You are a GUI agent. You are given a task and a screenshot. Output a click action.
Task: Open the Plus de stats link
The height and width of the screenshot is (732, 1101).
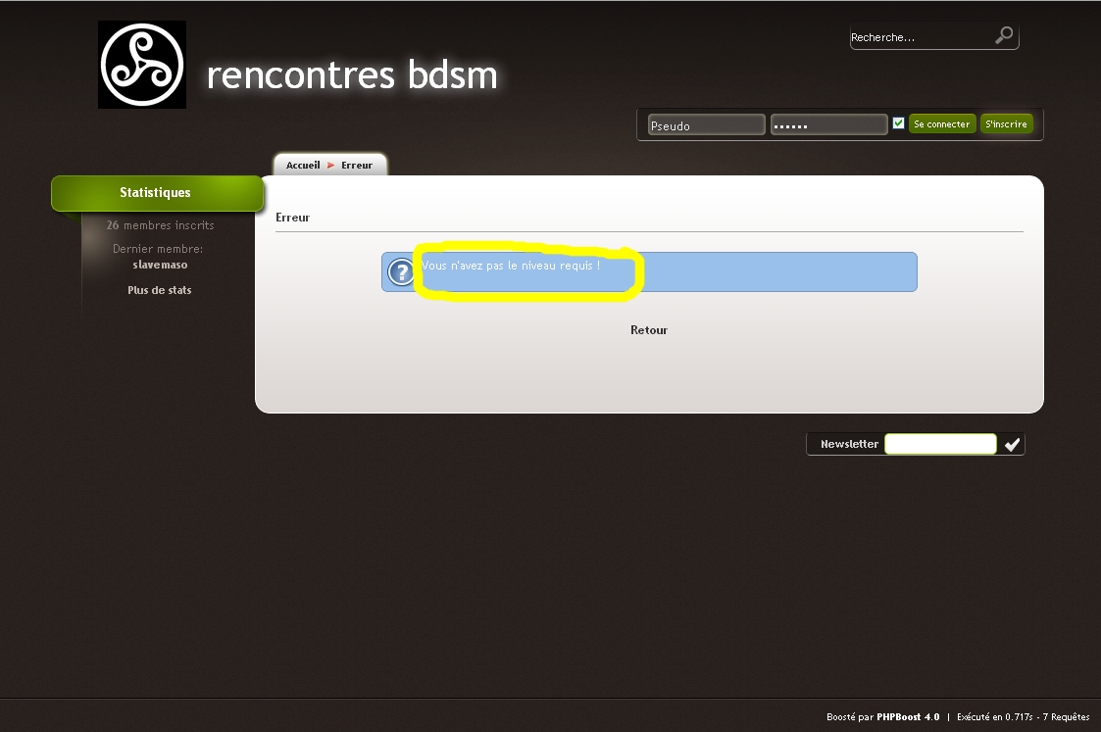(160, 290)
